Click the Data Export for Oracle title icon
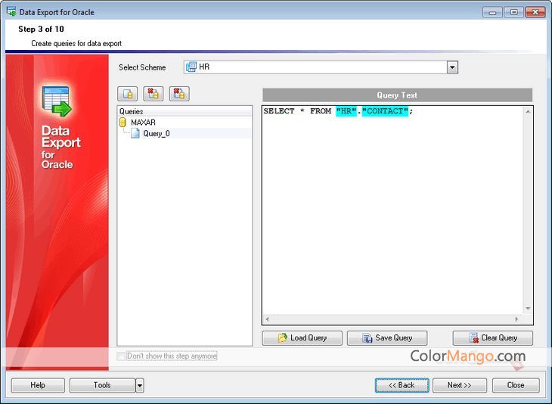 pos(11,11)
